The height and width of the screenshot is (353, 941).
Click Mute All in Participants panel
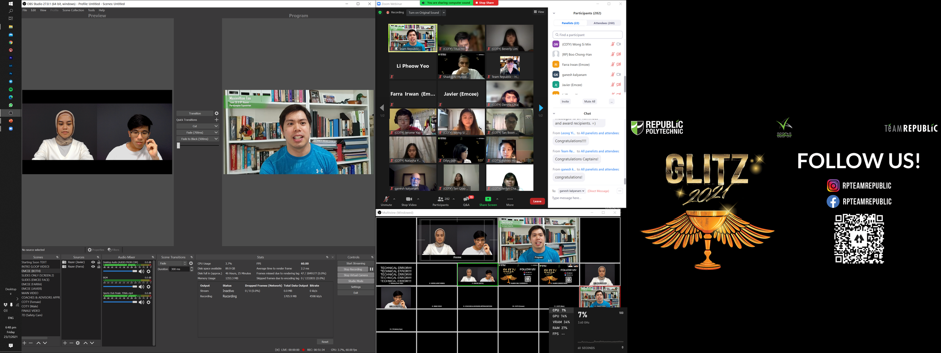coord(589,102)
